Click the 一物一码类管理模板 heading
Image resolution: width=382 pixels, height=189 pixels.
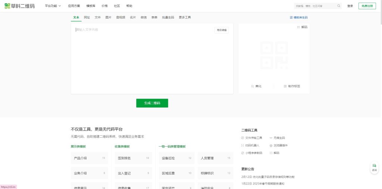tap(172, 147)
